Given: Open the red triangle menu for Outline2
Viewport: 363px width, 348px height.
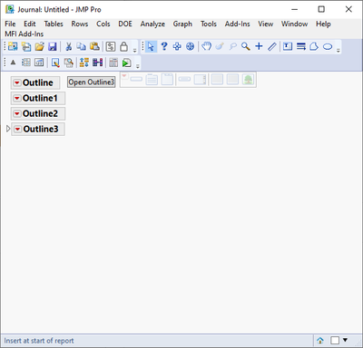Looking at the screenshot, I should click(17, 114).
